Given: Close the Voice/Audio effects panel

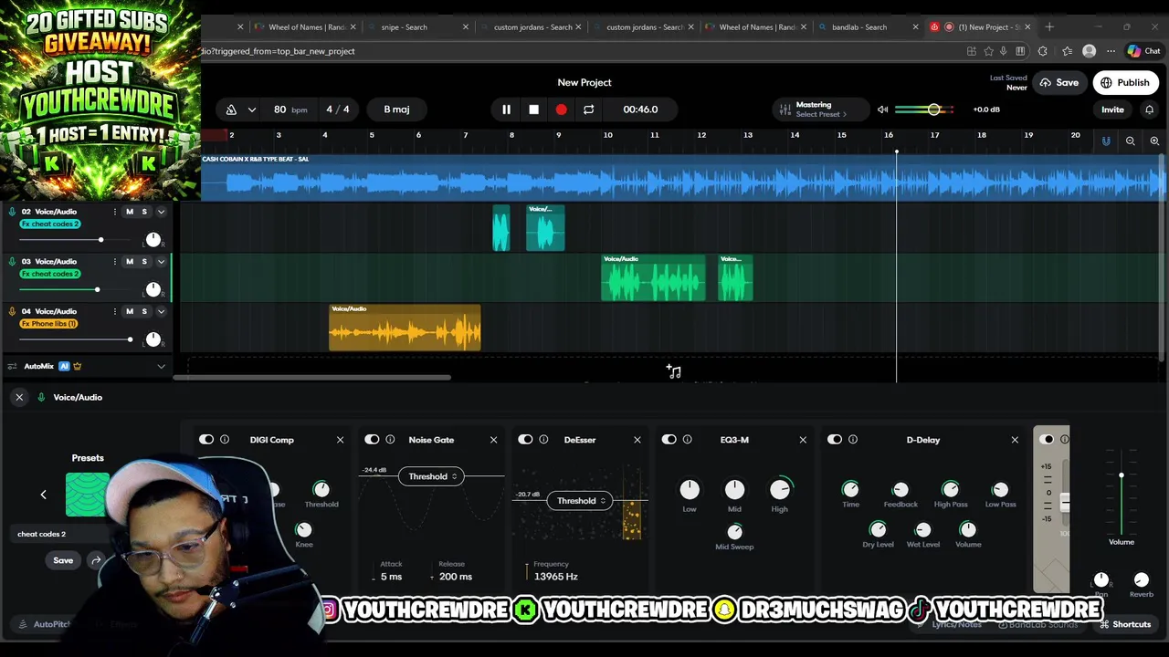Looking at the screenshot, I should coord(19,398).
